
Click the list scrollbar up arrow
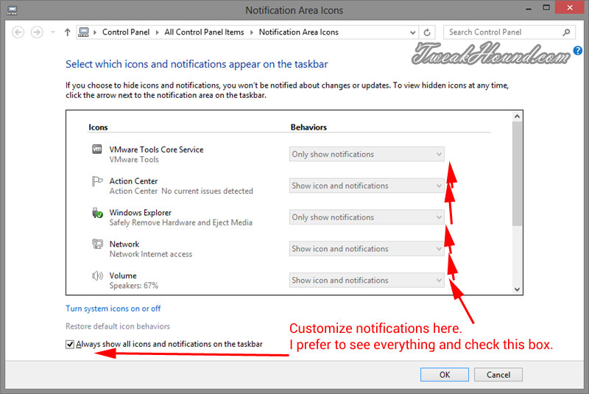518,116
